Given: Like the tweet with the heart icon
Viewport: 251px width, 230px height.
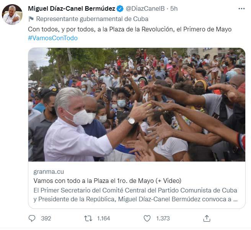Looking at the screenshot, I should pos(147,218).
